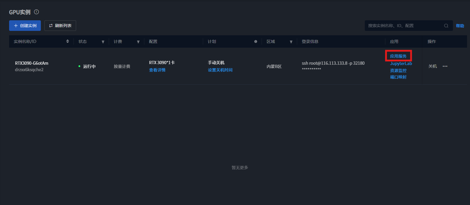Click 设置关机时间 link
Viewport: 470px width, 205px height.
pyautogui.click(x=220, y=70)
